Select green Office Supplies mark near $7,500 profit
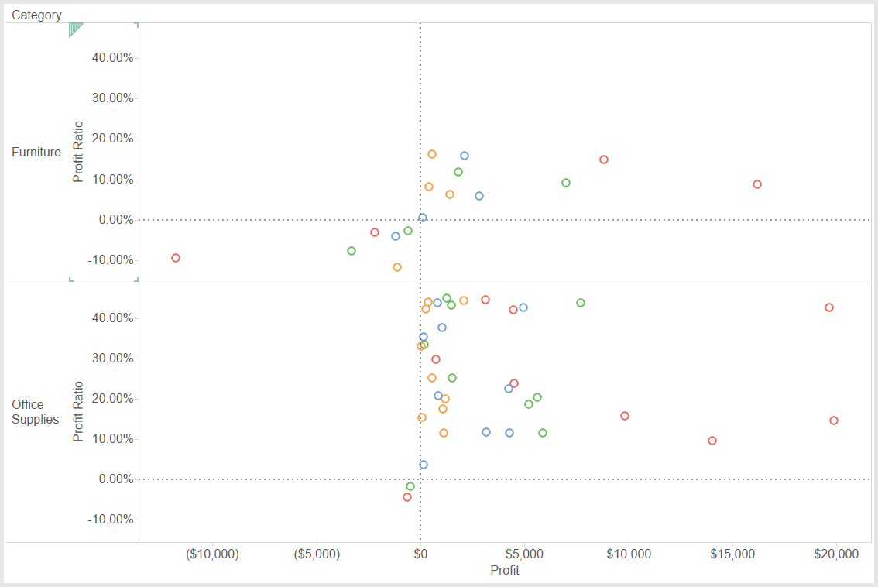Image resolution: width=878 pixels, height=587 pixels. pos(581,303)
